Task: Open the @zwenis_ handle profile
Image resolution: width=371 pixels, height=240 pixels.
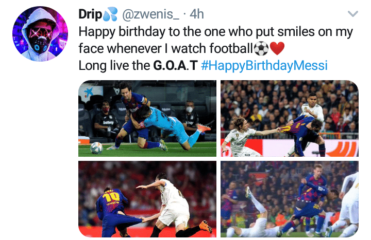Action: pyautogui.click(x=151, y=14)
